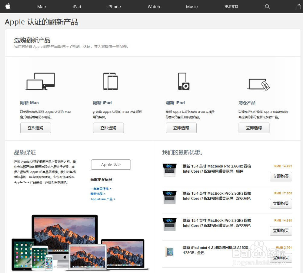The height and width of the screenshot is (273, 303).
Task: Click the 翻新 Mac devices icon
Action: pos(40,81)
